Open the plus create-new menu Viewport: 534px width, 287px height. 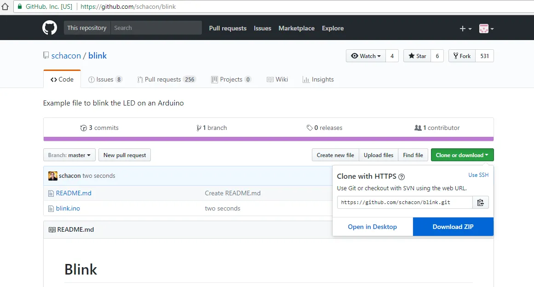pyautogui.click(x=465, y=29)
